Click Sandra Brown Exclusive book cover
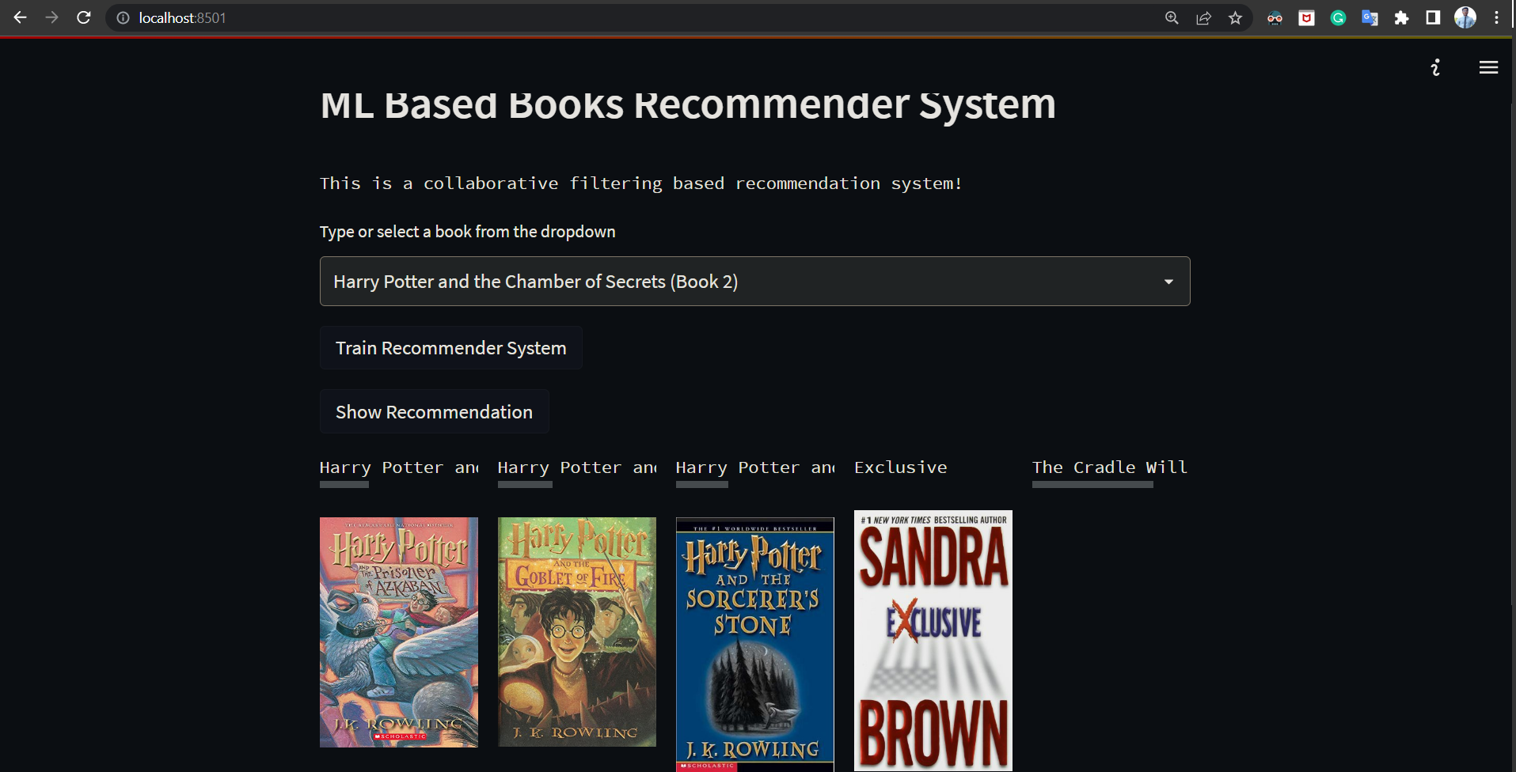Screen dimensions: 1516x772 (933, 641)
